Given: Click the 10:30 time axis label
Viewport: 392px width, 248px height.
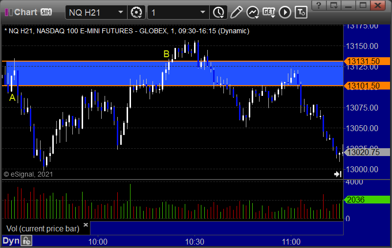Looking at the screenshot, I should point(195,242).
